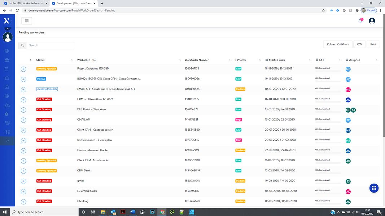Expand the DFS Portal - Client Area row
The image size is (385, 216).
23,110
